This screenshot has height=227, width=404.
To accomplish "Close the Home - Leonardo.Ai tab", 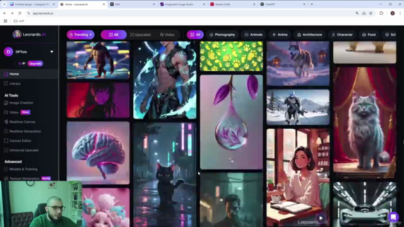I will (104, 4).
